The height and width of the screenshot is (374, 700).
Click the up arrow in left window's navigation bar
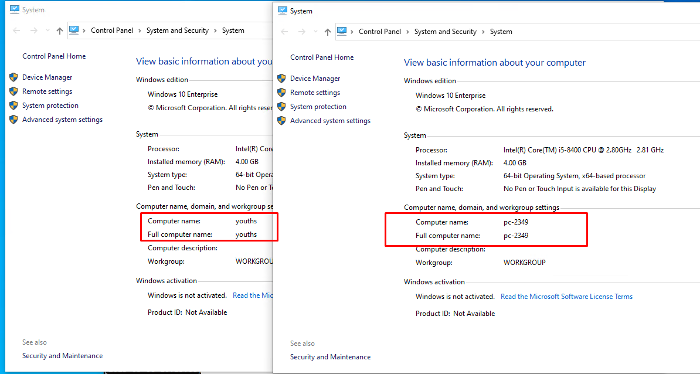click(60, 30)
